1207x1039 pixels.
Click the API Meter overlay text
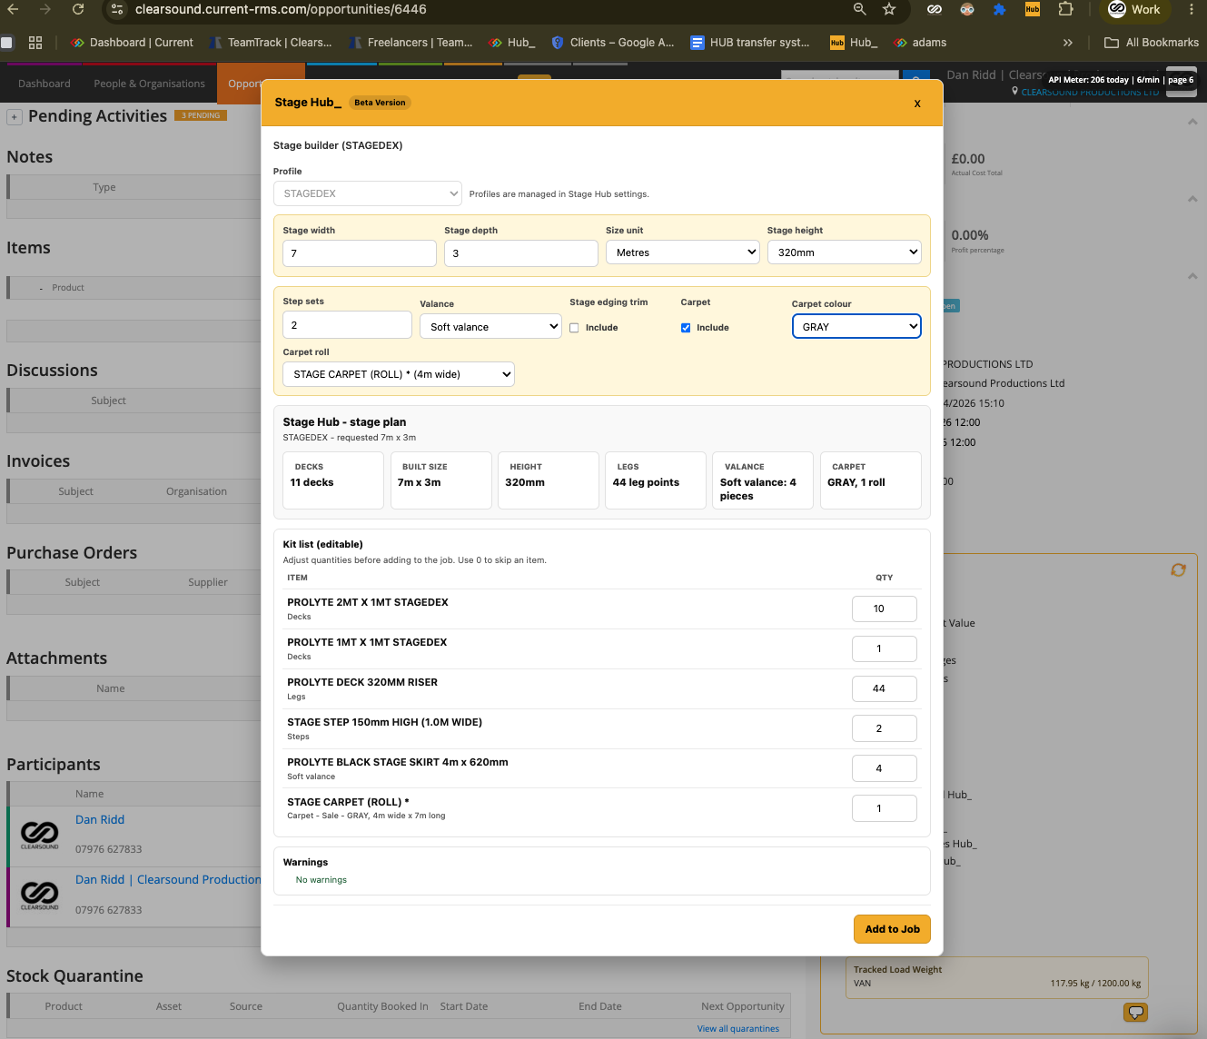pos(1121,80)
